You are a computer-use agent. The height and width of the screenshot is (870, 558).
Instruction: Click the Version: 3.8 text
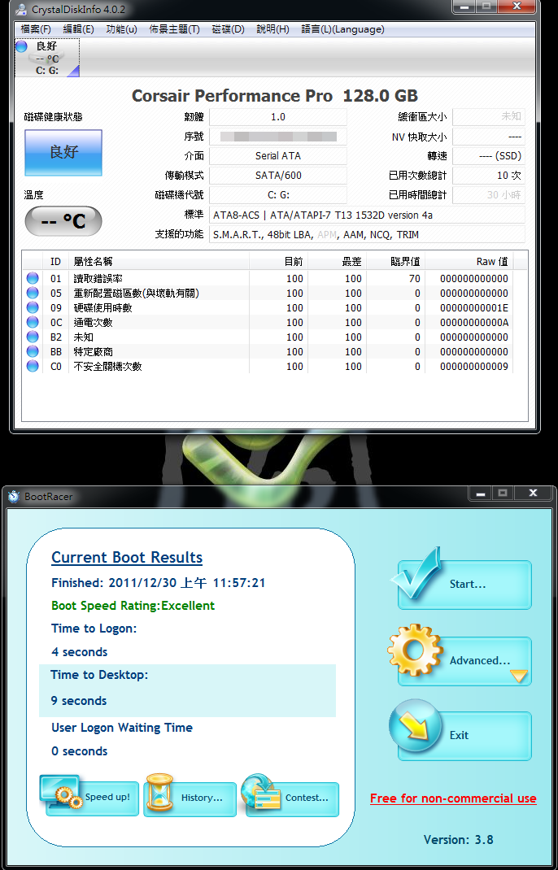[458, 839]
